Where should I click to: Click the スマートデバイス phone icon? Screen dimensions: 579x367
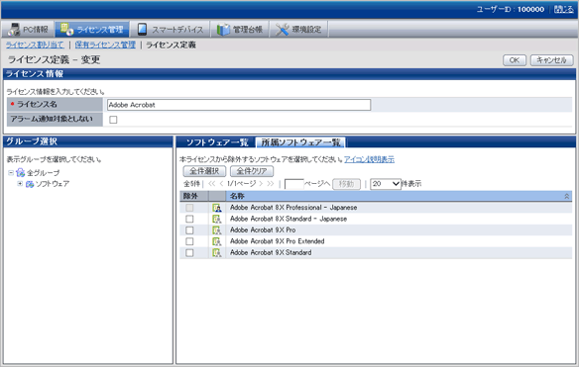point(142,29)
